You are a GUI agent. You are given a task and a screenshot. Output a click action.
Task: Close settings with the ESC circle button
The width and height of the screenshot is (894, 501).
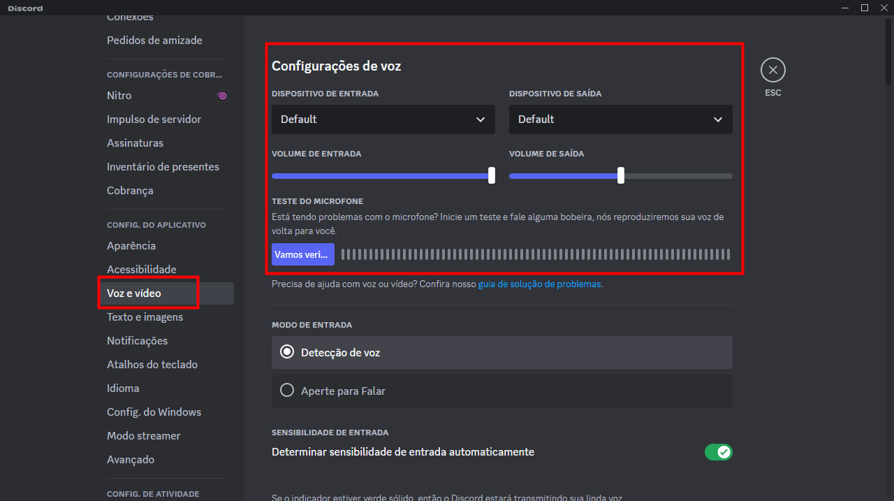point(772,70)
